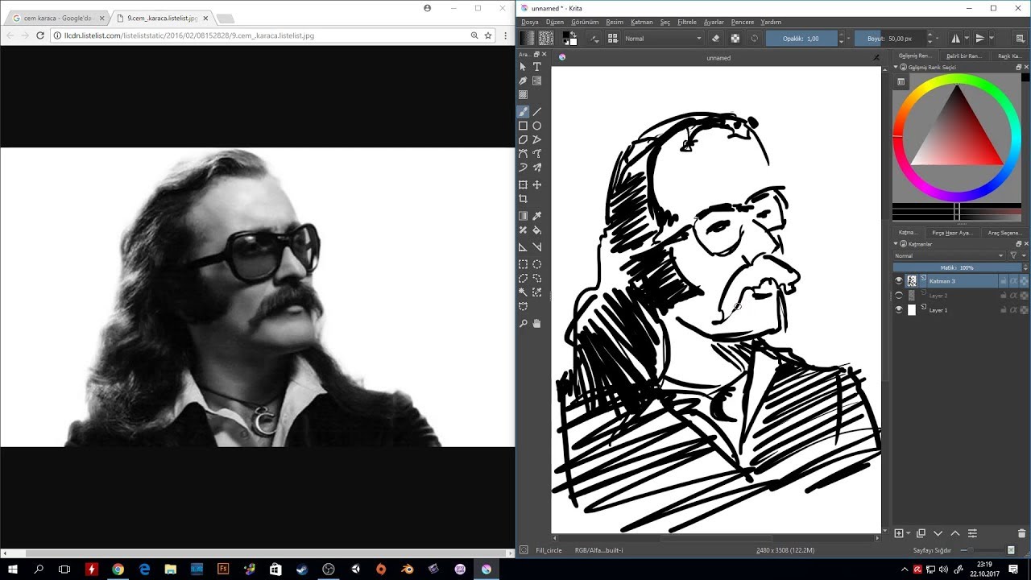Viewport: 1031px width, 580px height.
Task: Toggle vertical mirror mode
Action: [x=980, y=38]
